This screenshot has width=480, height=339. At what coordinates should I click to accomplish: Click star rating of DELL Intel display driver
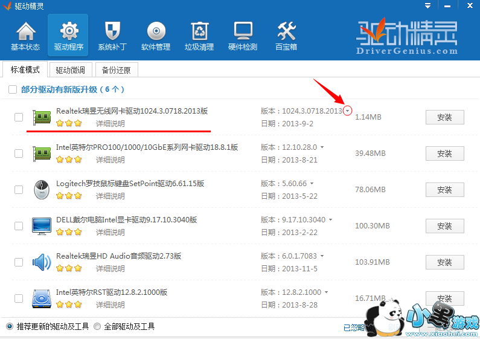[x=69, y=232]
